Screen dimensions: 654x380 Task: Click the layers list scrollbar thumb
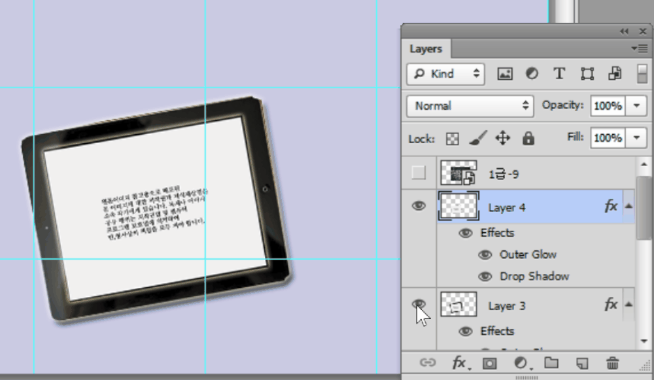[644, 207]
